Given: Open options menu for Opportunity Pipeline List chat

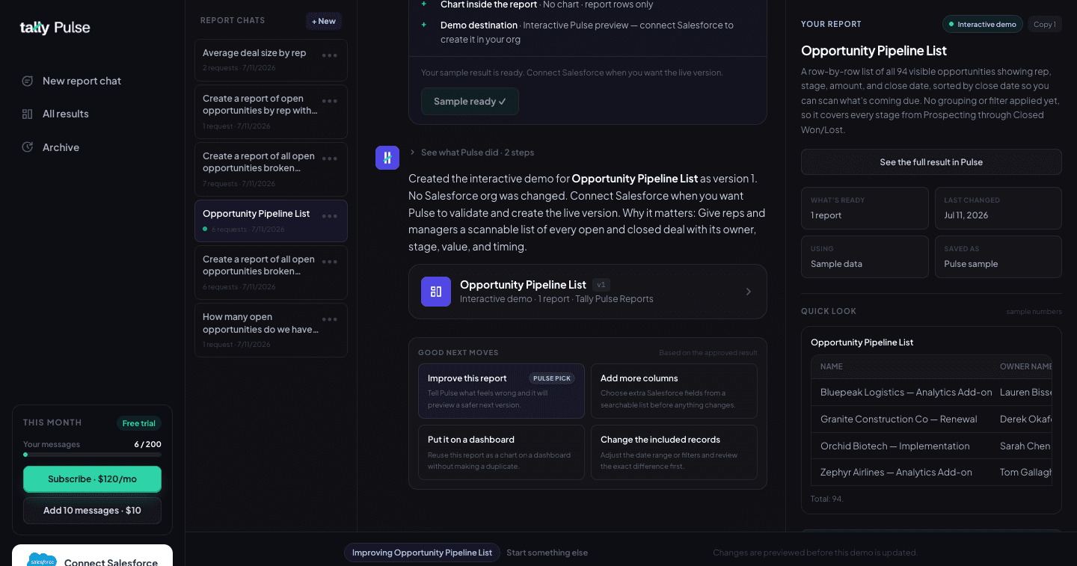Looking at the screenshot, I should pos(329,216).
